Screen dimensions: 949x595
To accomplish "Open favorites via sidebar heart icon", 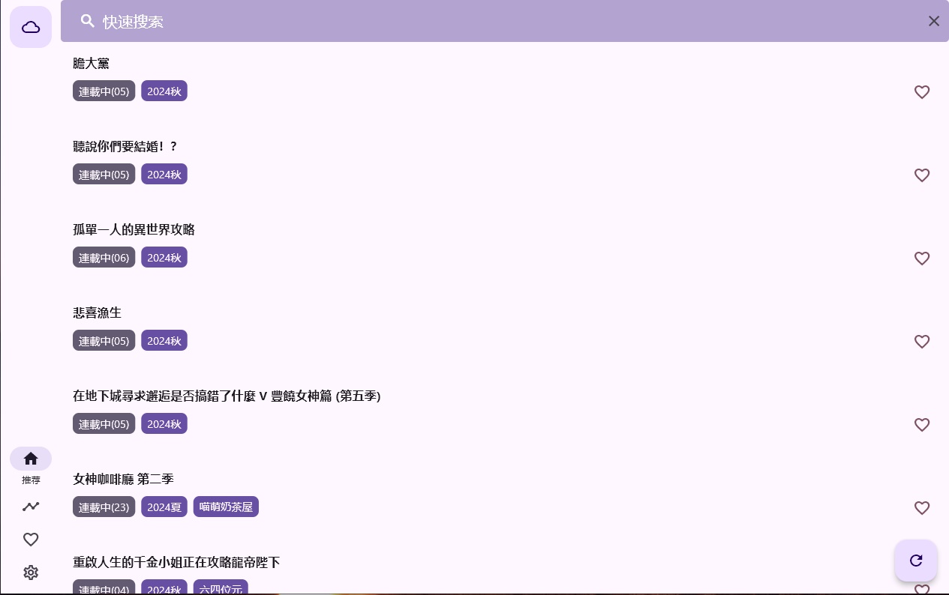I will (31, 540).
